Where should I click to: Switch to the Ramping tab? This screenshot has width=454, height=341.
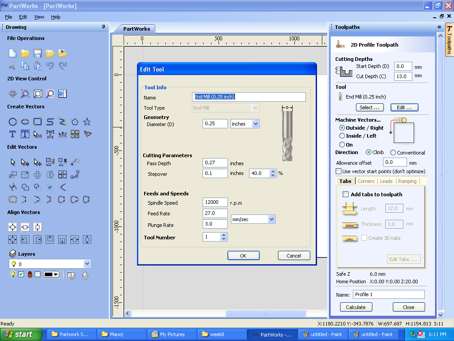click(407, 181)
